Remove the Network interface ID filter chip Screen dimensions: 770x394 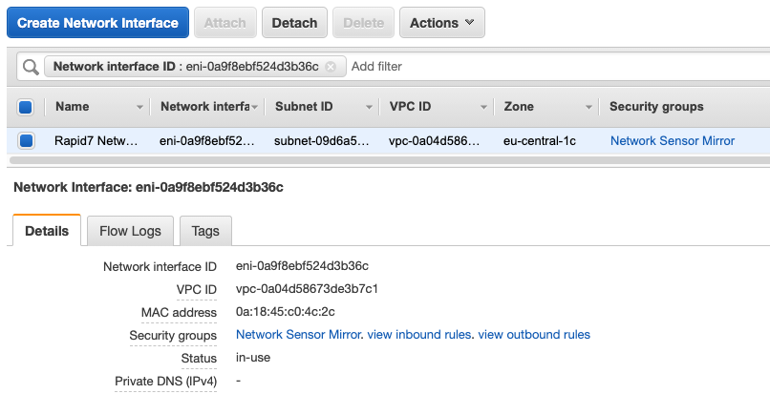pos(331,67)
